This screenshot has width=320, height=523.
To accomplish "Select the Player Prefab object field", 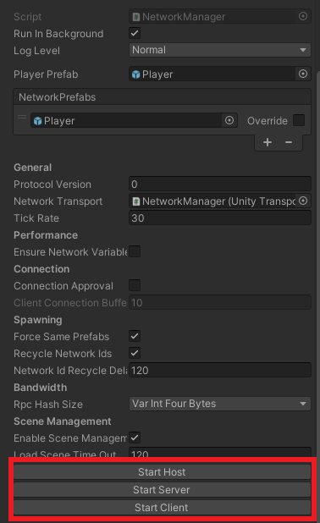I will pos(212,74).
